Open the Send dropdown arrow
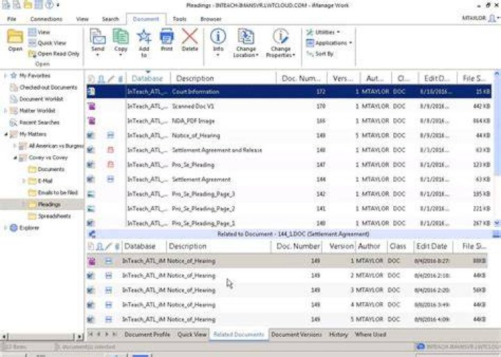This screenshot has width=501, height=357. [x=97, y=55]
